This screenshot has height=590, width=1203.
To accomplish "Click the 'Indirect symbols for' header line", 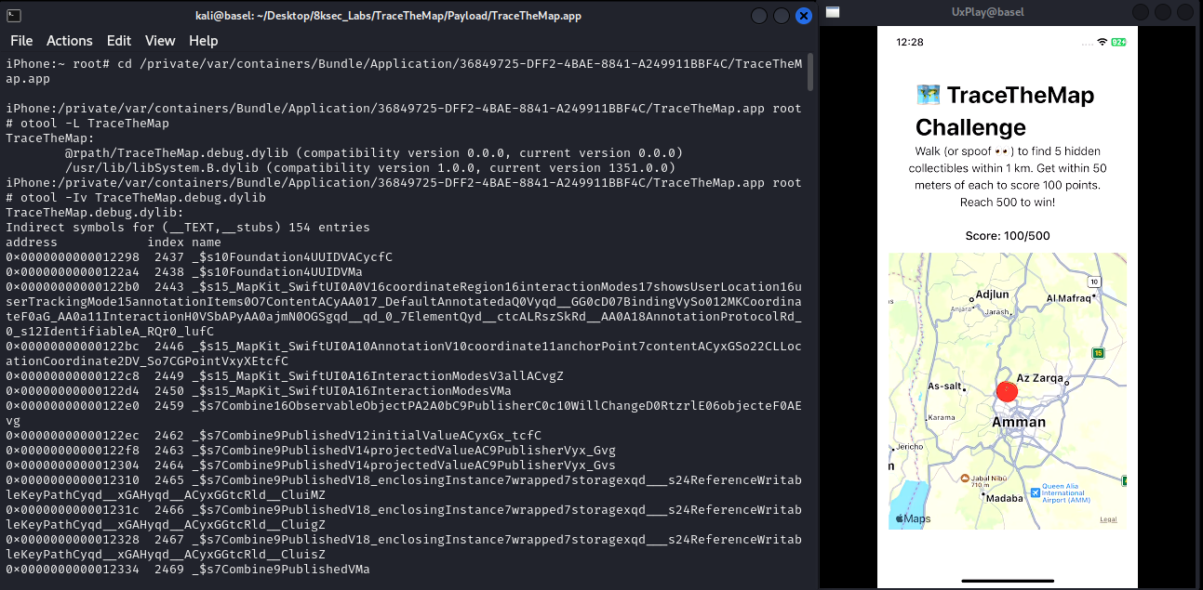I will click(188, 228).
